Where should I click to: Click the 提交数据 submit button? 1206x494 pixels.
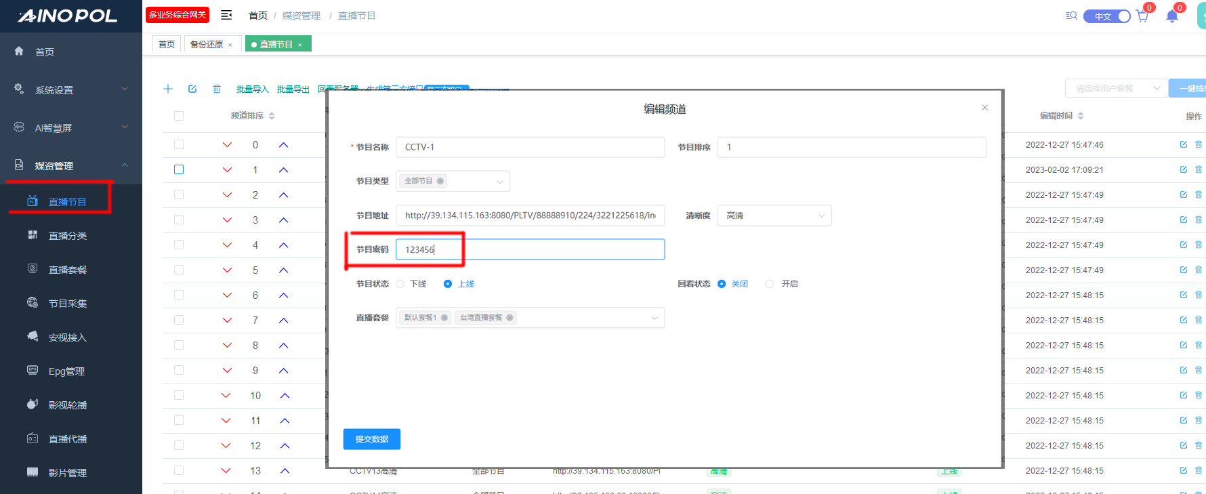[x=371, y=439]
